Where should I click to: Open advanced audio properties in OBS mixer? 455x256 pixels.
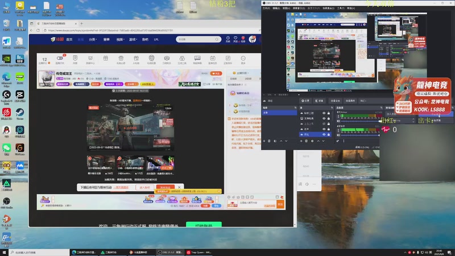[x=338, y=141]
